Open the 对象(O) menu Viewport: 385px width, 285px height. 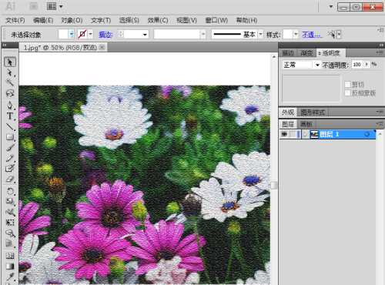(x=72, y=20)
